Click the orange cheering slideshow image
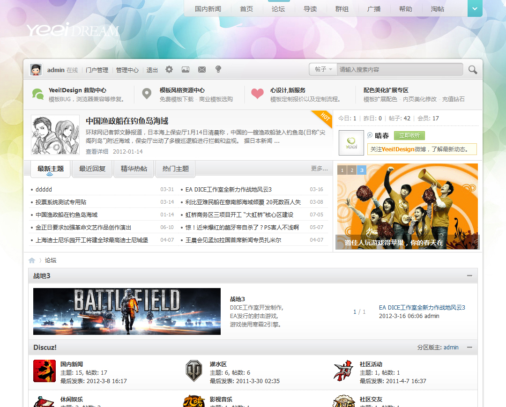Viewport: 506px width, 407px height. (407, 207)
